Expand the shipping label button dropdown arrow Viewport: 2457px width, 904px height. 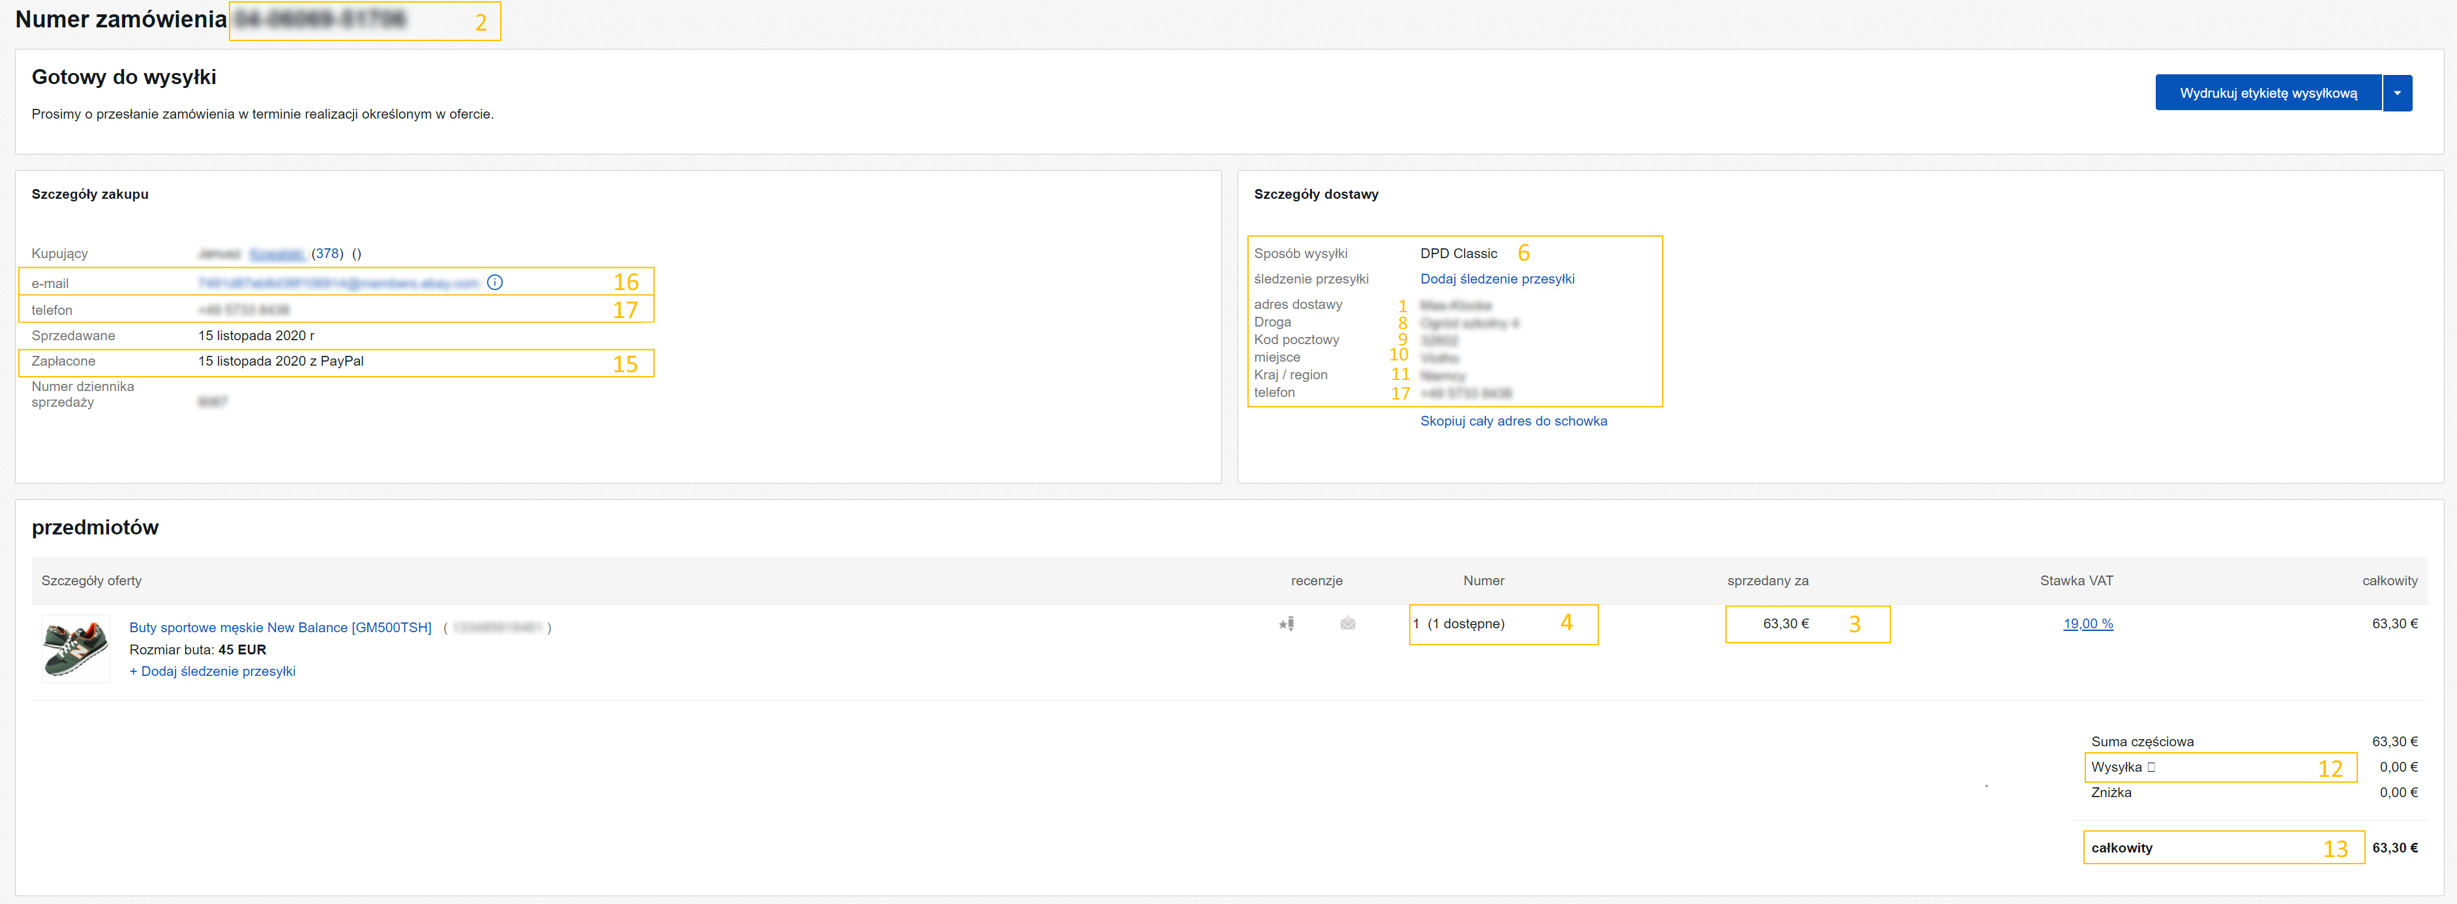2396,93
